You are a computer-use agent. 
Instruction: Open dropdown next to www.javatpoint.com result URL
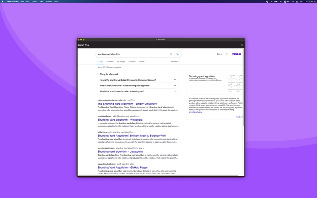(x=143, y=148)
